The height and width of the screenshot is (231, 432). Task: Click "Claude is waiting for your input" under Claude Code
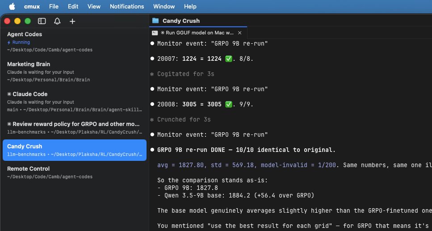pyautogui.click(x=41, y=102)
